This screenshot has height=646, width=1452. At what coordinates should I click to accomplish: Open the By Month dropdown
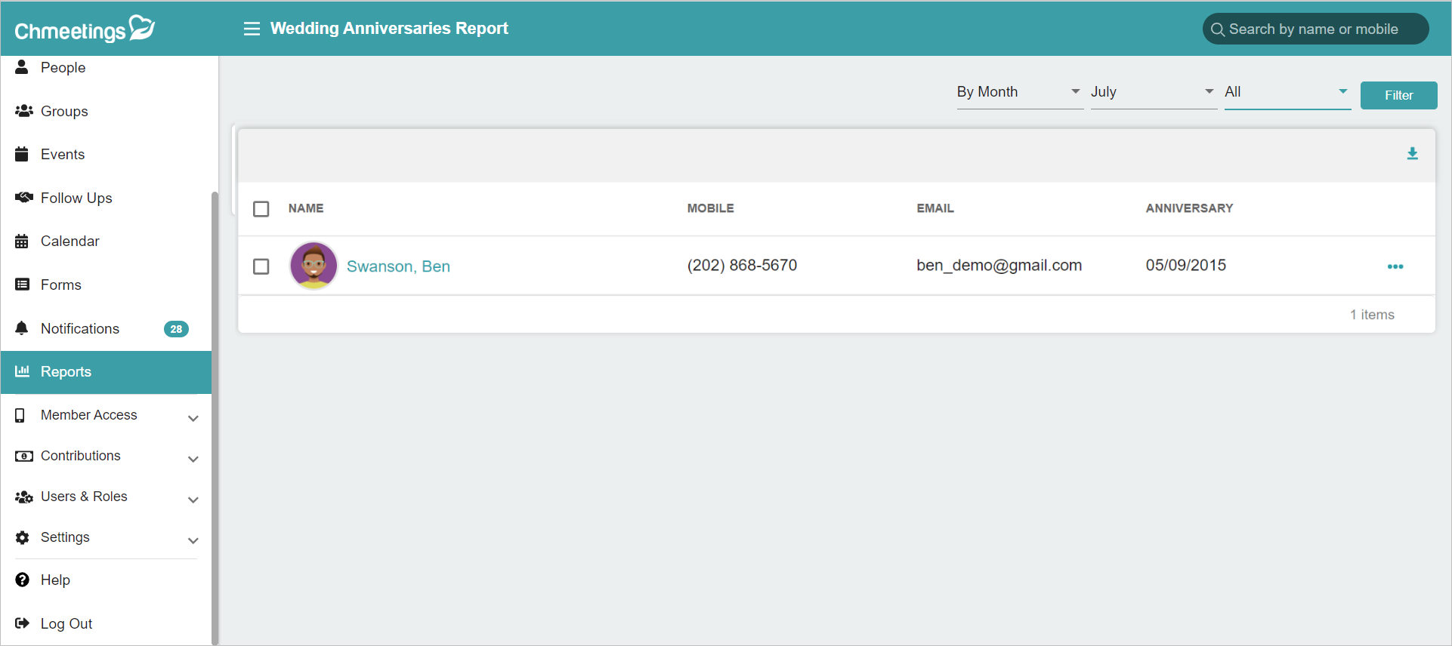1020,92
